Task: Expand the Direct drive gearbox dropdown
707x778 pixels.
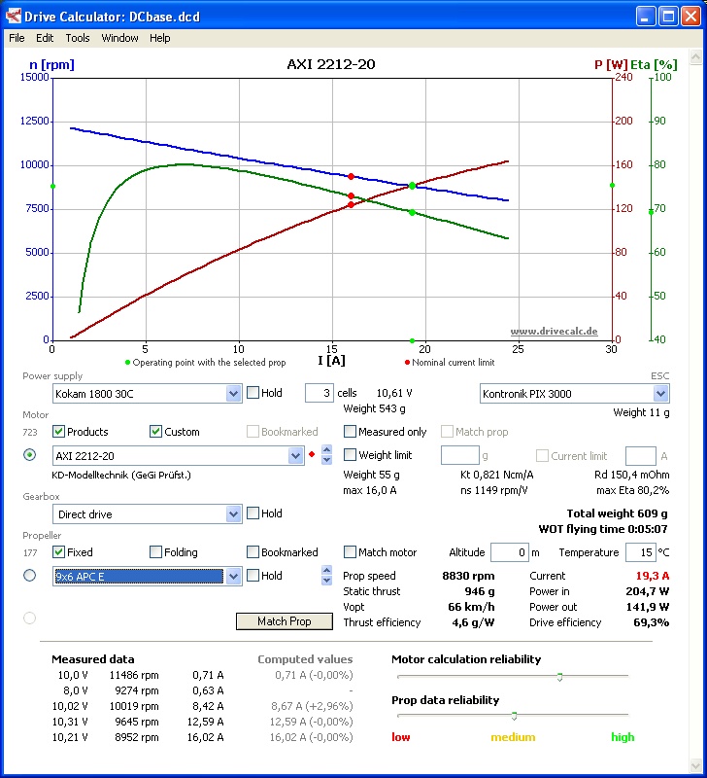Action: pos(233,513)
